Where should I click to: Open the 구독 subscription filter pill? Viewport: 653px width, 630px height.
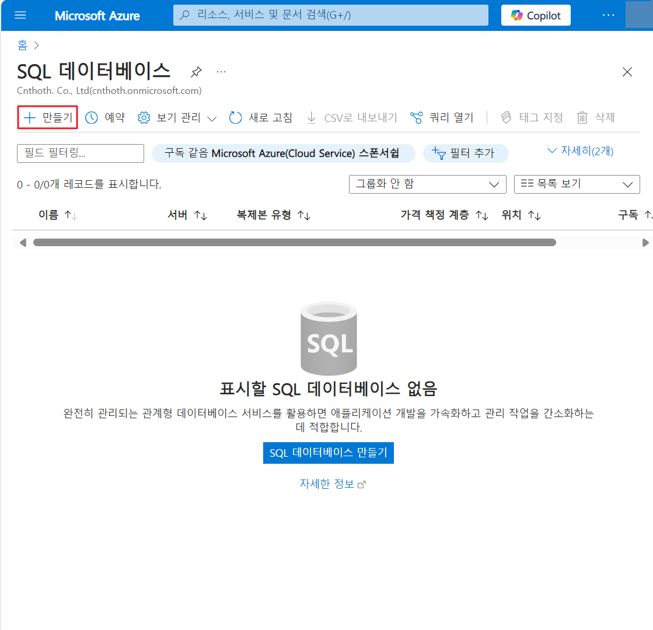(x=283, y=153)
